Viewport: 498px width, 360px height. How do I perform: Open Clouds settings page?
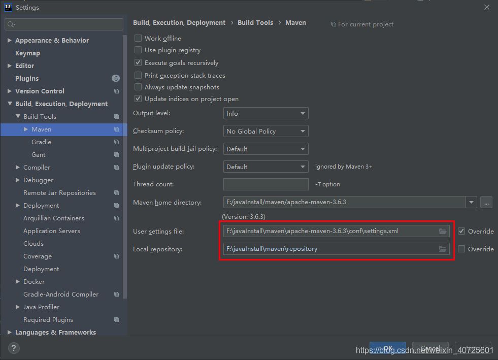click(x=34, y=244)
